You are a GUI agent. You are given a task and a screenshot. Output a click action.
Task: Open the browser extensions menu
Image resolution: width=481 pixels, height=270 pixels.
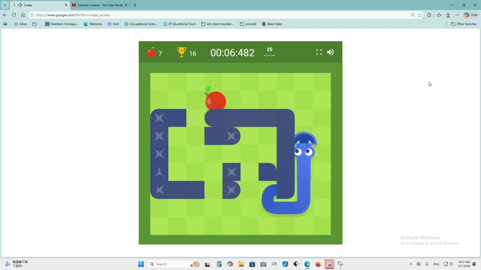point(429,15)
